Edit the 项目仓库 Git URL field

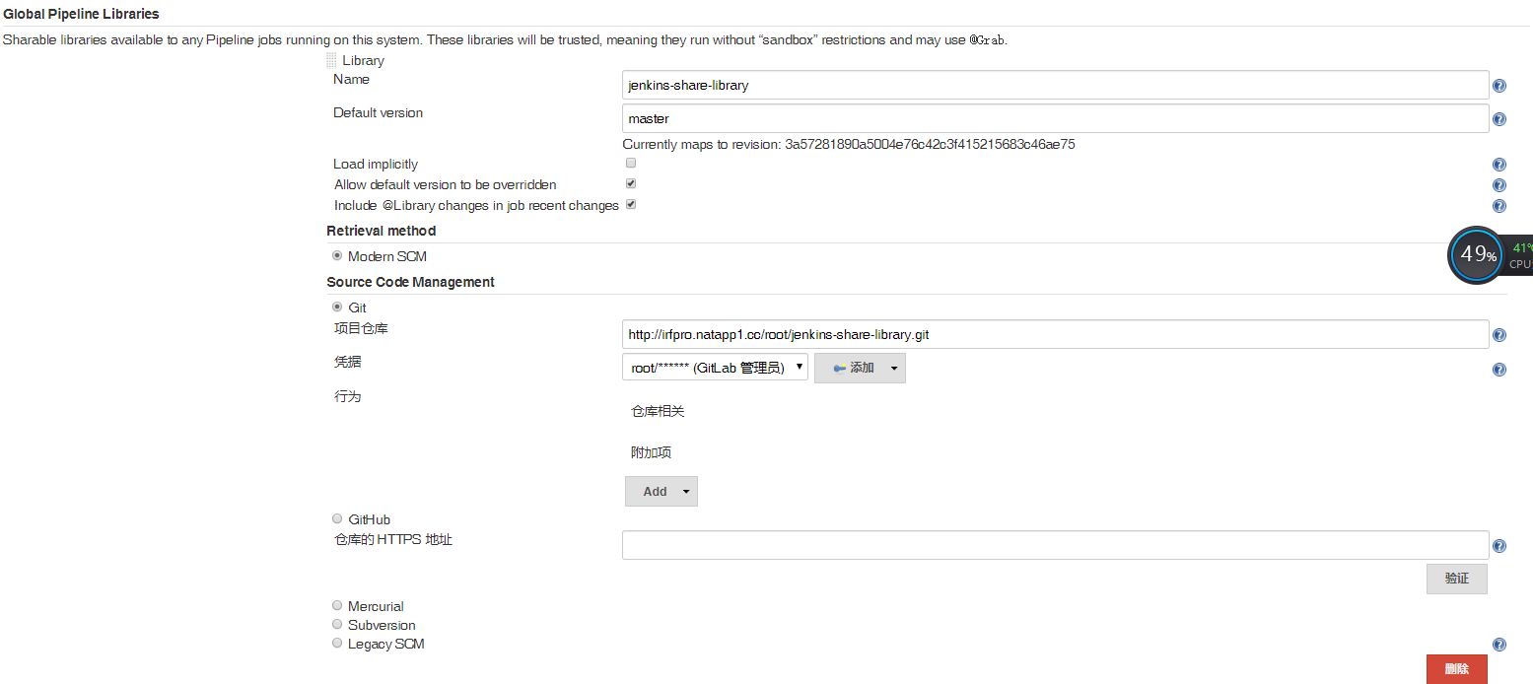pyautogui.click(x=1055, y=334)
